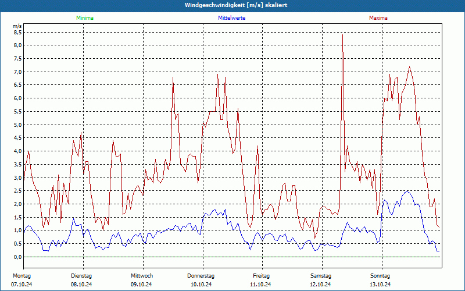Click the m/s unit label
The height and width of the screenshot is (291, 465).
[x=17, y=26]
